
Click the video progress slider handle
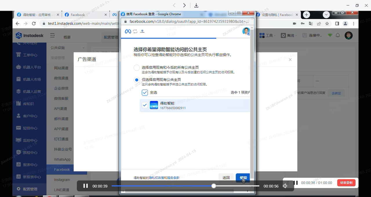pos(214,186)
